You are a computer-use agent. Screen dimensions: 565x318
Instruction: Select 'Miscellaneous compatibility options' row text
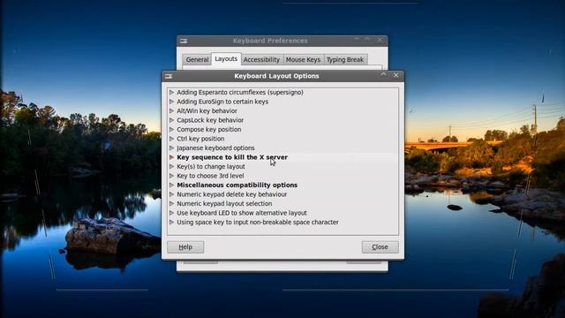click(x=237, y=185)
